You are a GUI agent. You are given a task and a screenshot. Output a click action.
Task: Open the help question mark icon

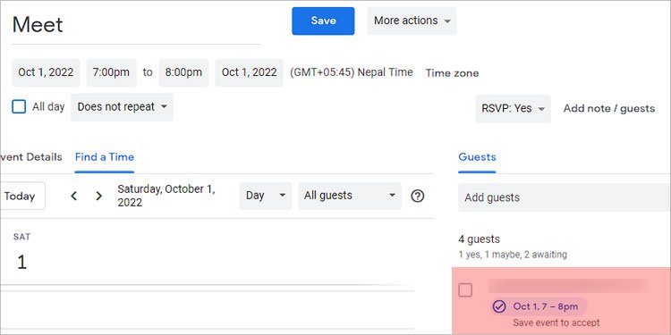(x=417, y=196)
